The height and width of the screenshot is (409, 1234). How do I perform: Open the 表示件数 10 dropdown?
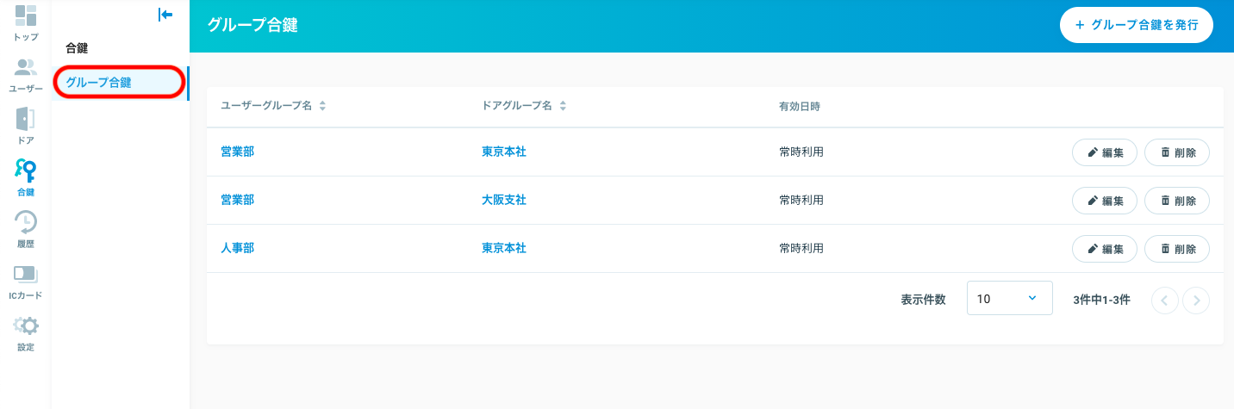(x=1009, y=298)
